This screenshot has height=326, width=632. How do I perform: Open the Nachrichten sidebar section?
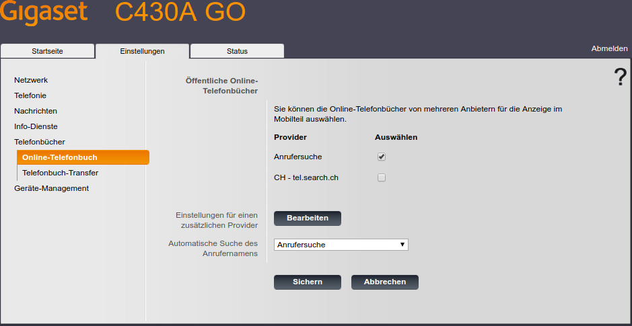click(36, 111)
